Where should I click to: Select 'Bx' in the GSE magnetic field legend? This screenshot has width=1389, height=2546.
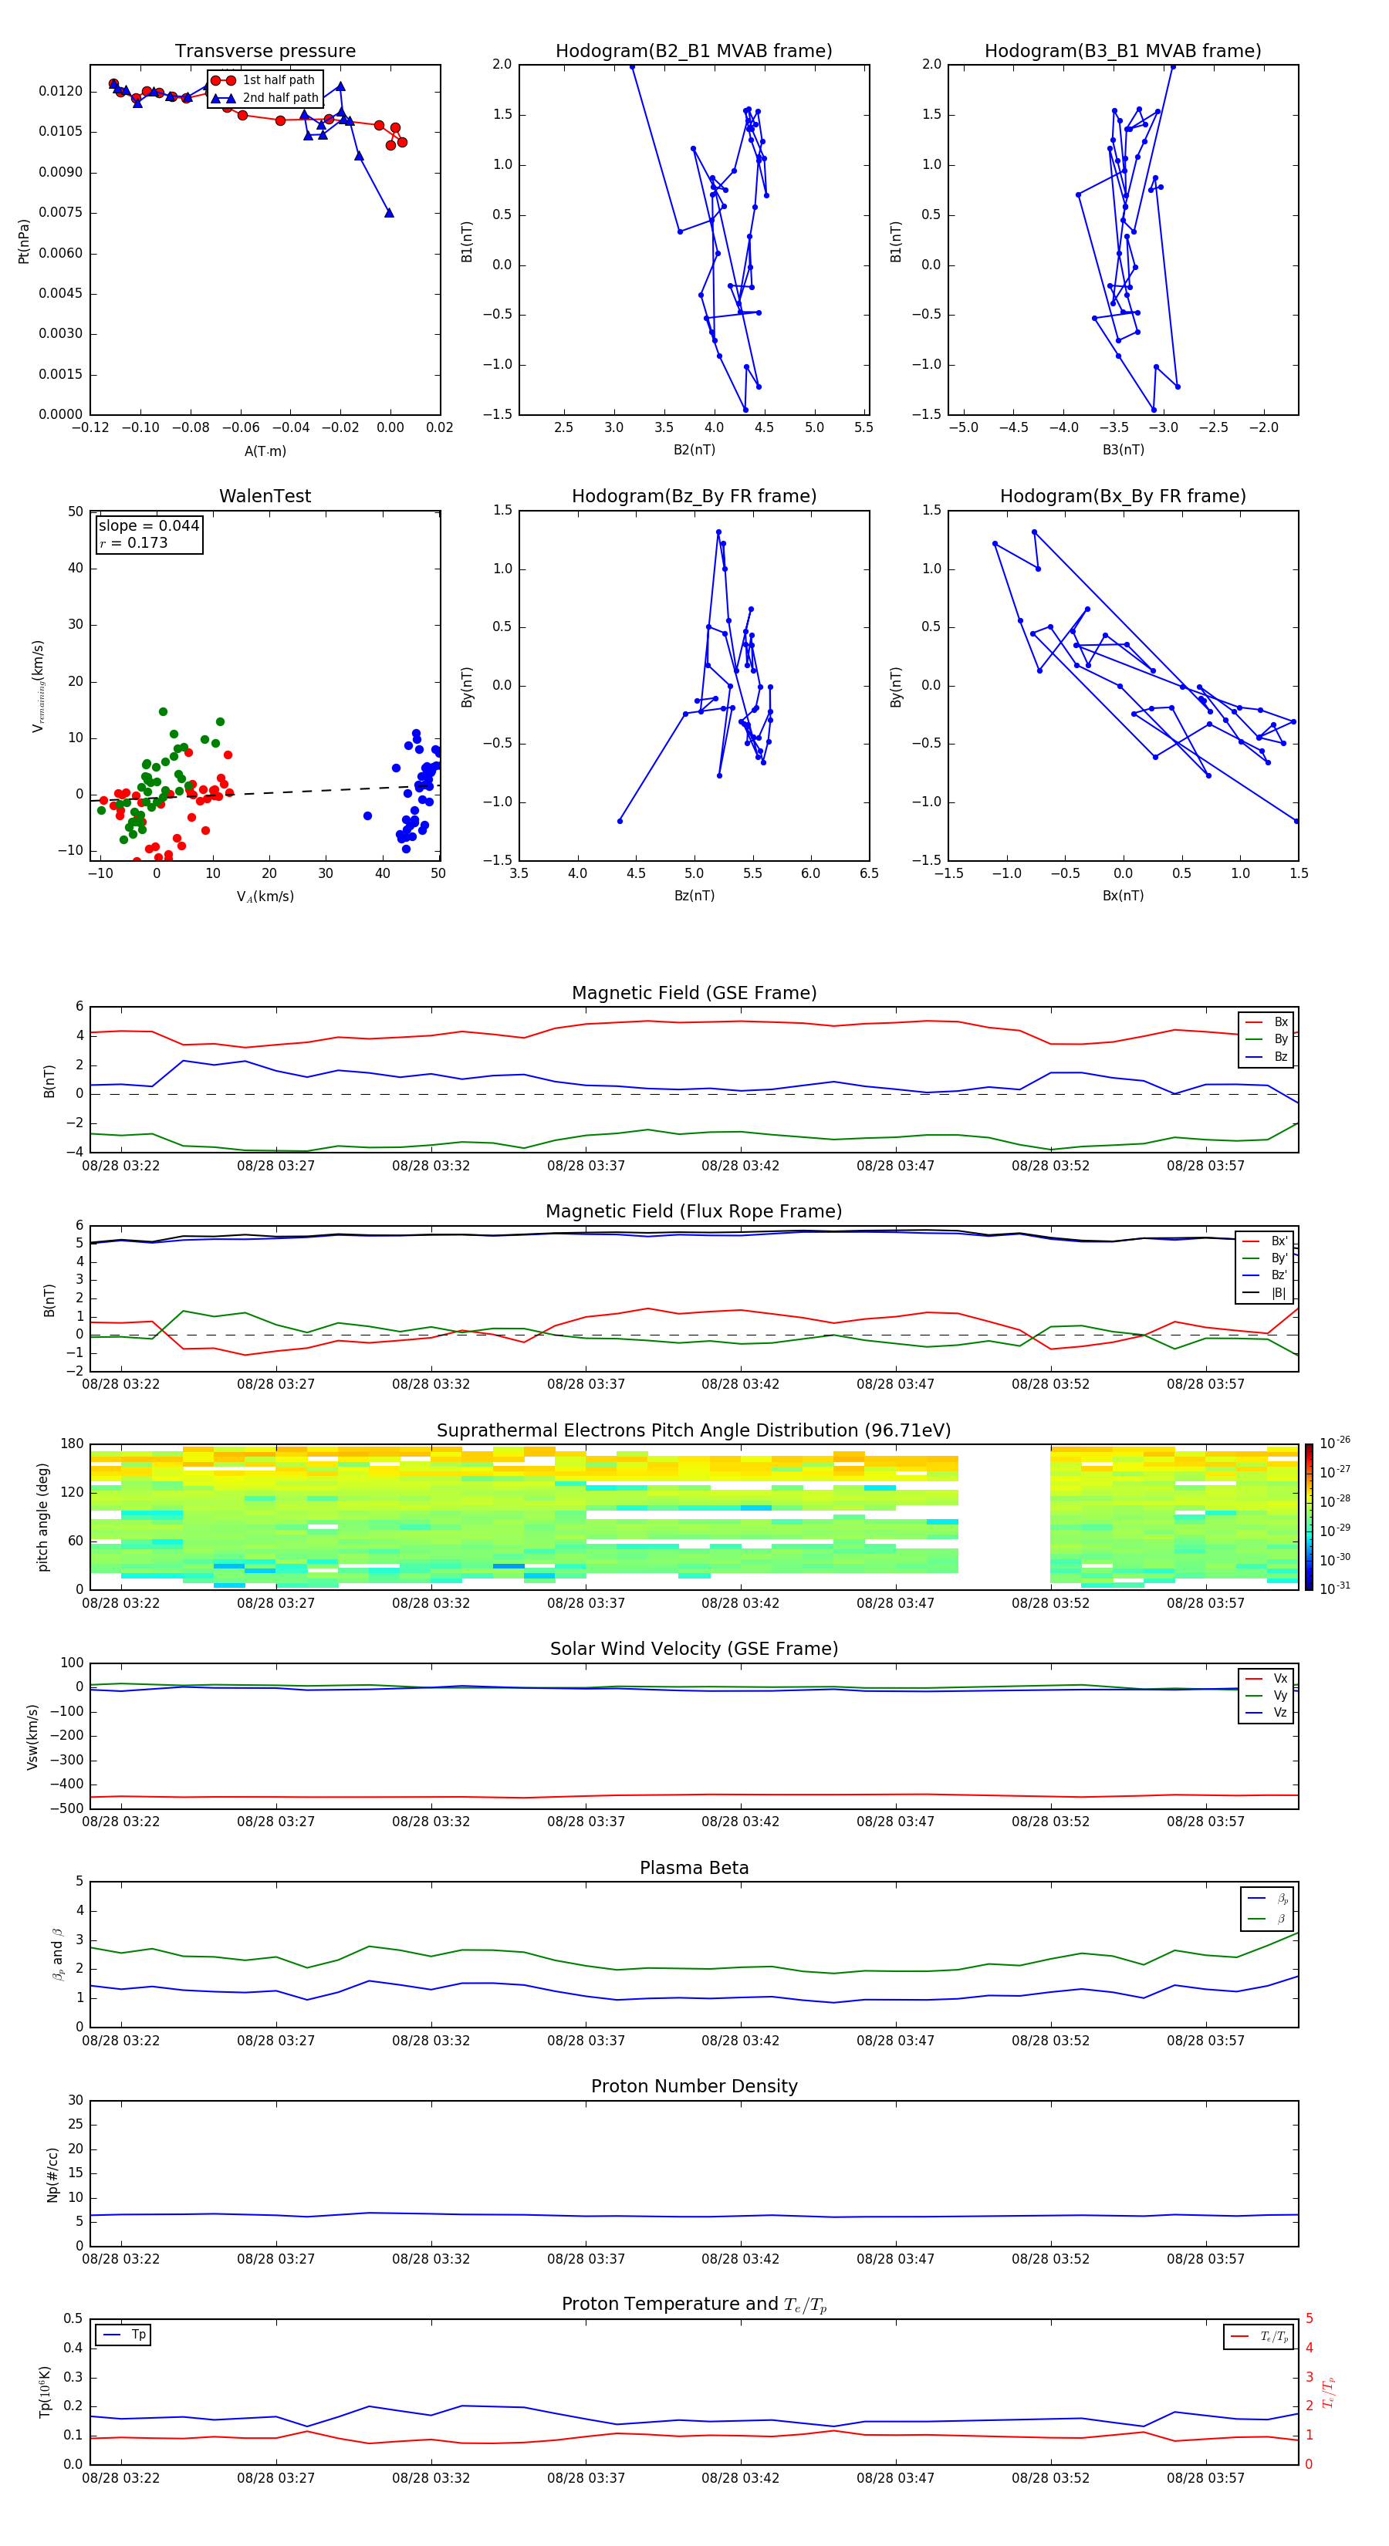tap(1267, 1022)
